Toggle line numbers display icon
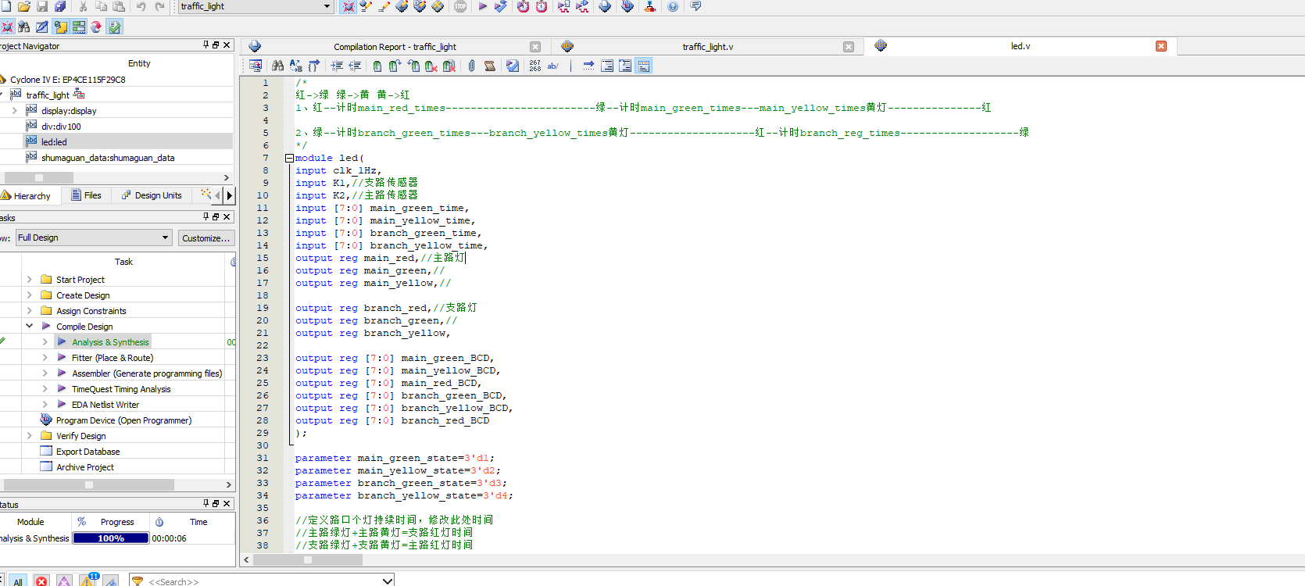 [535, 66]
